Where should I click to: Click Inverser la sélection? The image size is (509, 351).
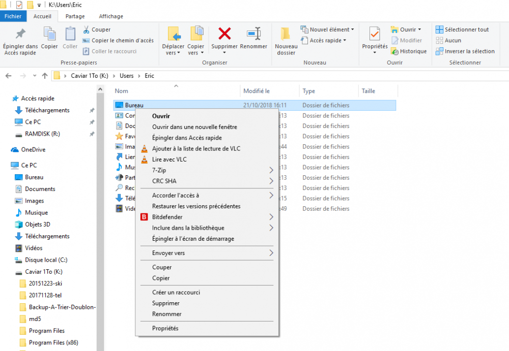465,51
